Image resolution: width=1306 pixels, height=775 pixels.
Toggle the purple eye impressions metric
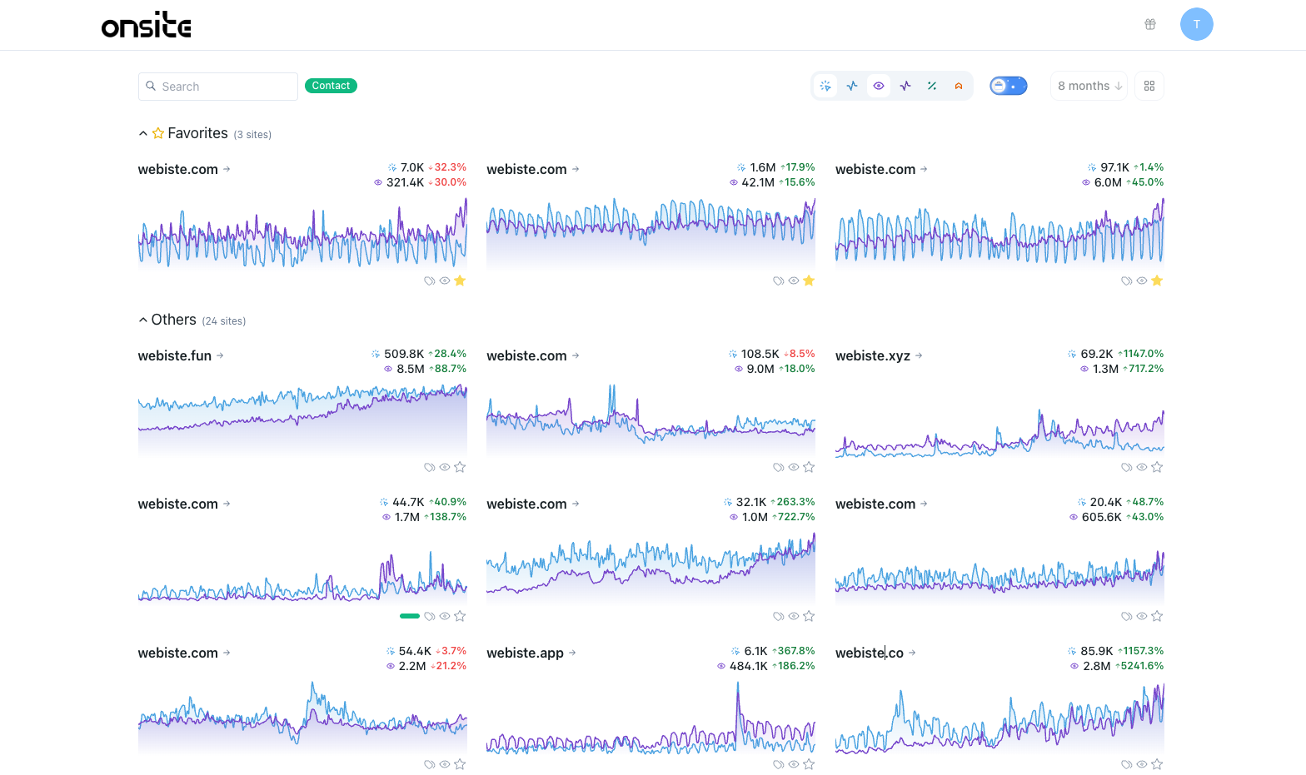[x=879, y=86]
